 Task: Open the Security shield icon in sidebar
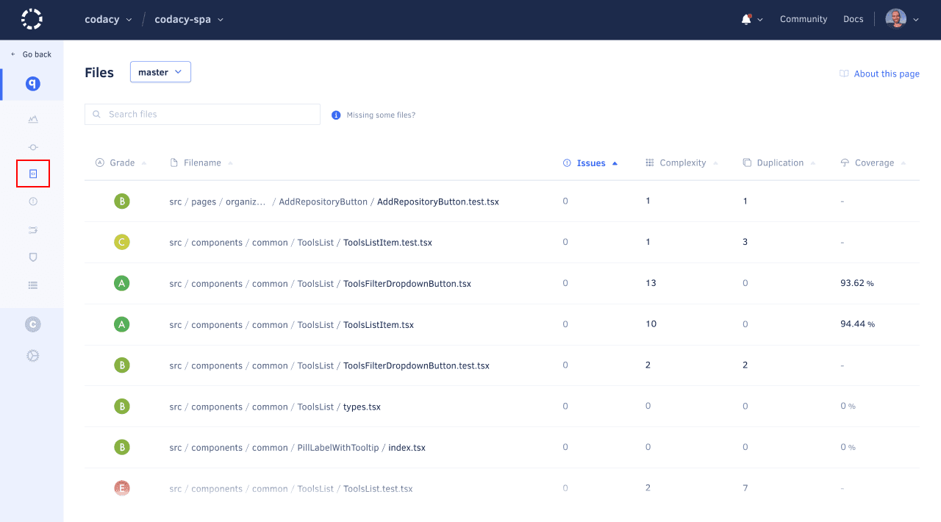tap(32, 257)
